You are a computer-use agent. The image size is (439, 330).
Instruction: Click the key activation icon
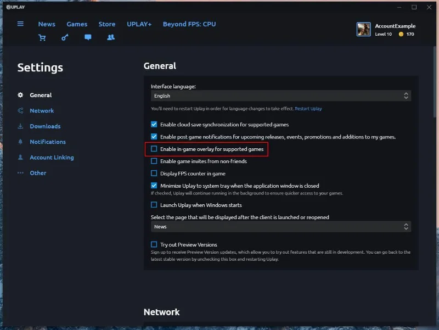pyautogui.click(x=65, y=37)
